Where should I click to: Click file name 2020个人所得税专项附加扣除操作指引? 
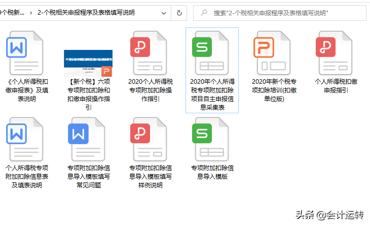click(x=151, y=90)
